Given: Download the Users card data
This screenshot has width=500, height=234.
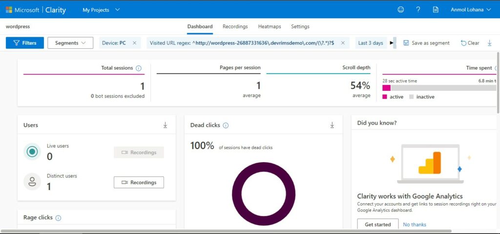Looking at the screenshot, I should (x=165, y=125).
